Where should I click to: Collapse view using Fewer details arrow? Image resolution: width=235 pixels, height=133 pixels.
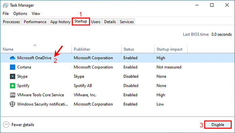6,125
